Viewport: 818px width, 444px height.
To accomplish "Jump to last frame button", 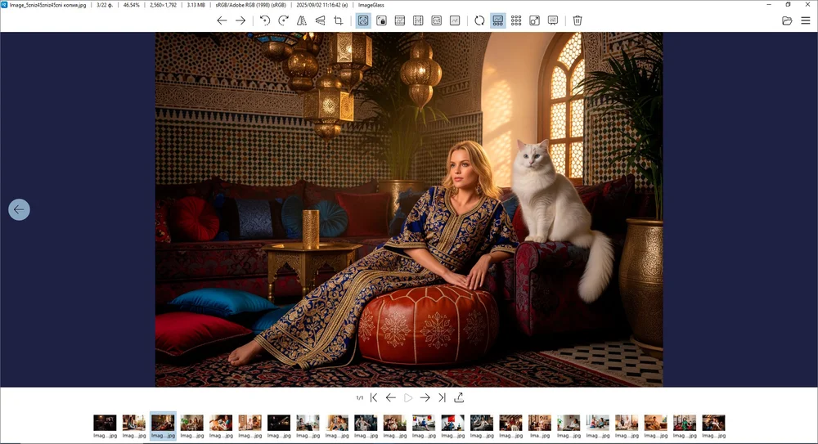I will coord(442,397).
